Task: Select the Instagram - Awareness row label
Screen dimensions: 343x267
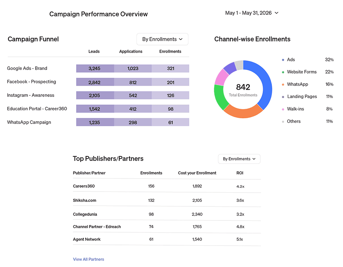Action: tap(31, 95)
